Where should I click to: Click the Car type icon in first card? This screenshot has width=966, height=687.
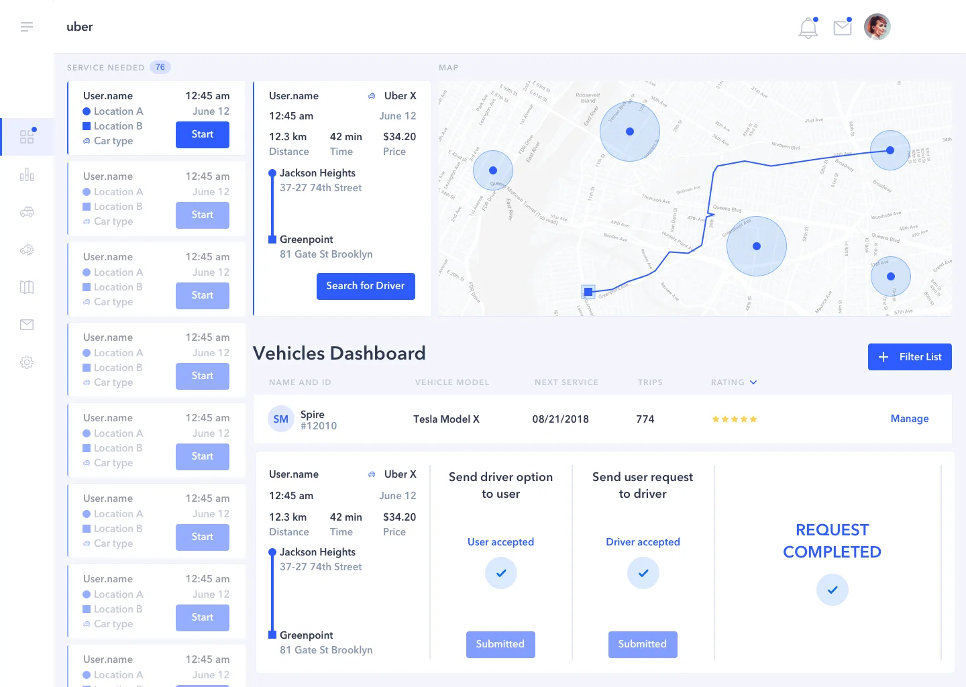click(87, 141)
